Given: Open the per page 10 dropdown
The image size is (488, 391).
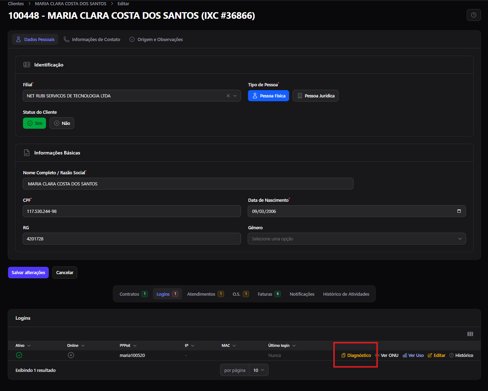Looking at the screenshot, I should point(259,370).
